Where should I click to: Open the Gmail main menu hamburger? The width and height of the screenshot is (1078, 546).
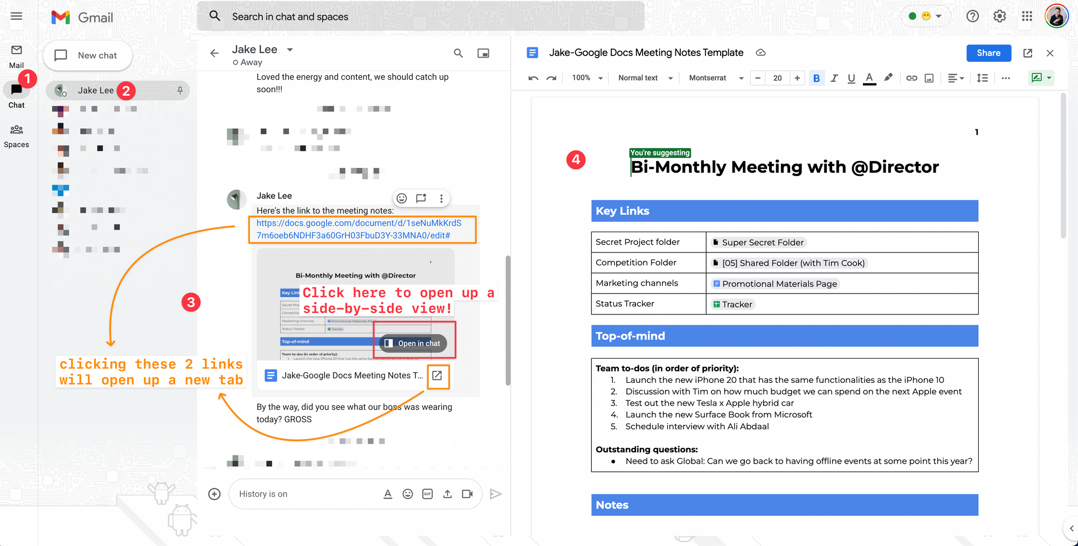[x=17, y=16]
